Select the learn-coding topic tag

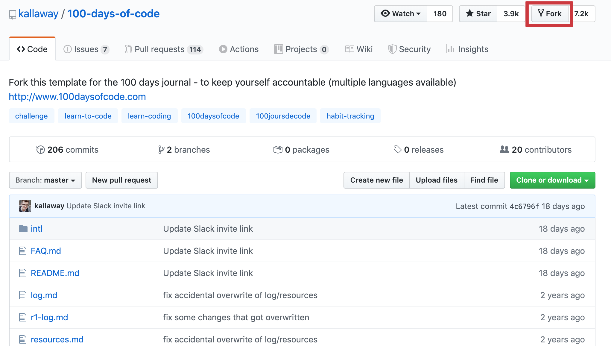coord(149,116)
